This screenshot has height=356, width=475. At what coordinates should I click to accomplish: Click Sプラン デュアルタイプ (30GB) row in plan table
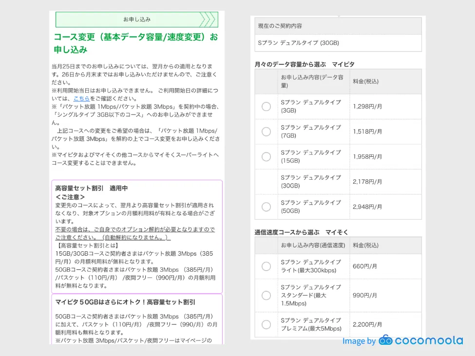[338, 182]
